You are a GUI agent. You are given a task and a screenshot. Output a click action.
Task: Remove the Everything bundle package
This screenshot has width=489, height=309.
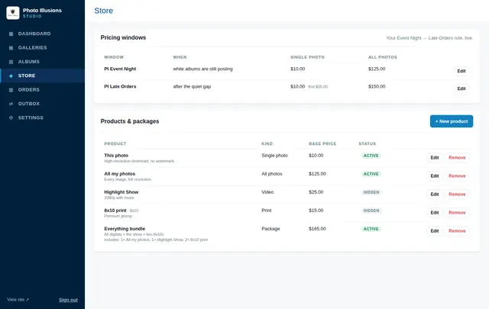(x=457, y=231)
